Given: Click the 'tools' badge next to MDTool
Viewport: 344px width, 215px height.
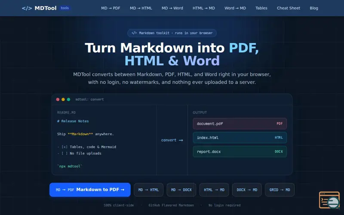Looking at the screenshot, I should 65,8.
